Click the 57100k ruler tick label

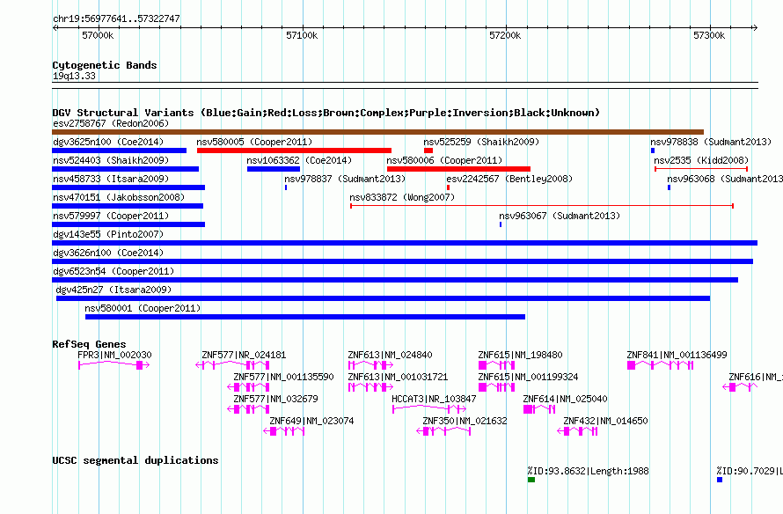click(x=302, y=35)
